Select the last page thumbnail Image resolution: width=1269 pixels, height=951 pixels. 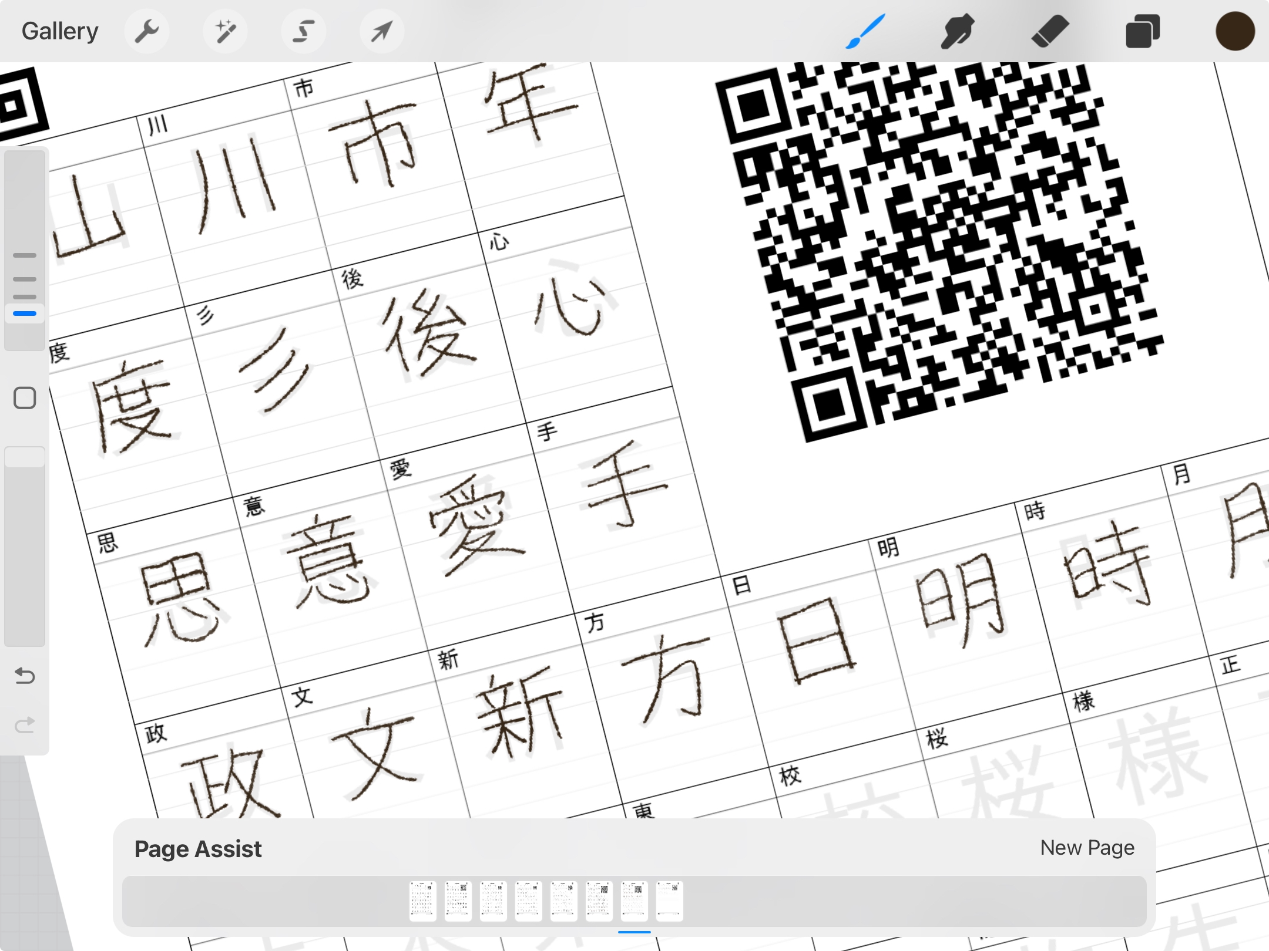[672, 901]
